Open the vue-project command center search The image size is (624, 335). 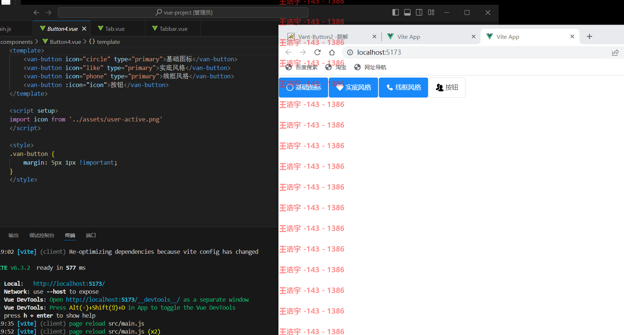click(183, 12)
